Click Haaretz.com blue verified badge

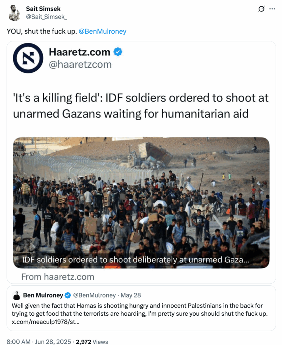click(118, 52)
